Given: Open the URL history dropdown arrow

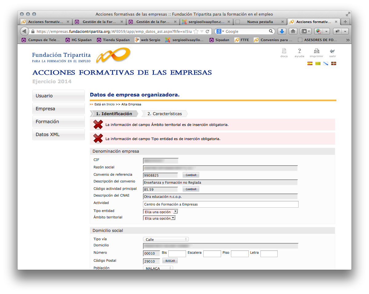Looking at the screenshot, I should click(202, 31).
